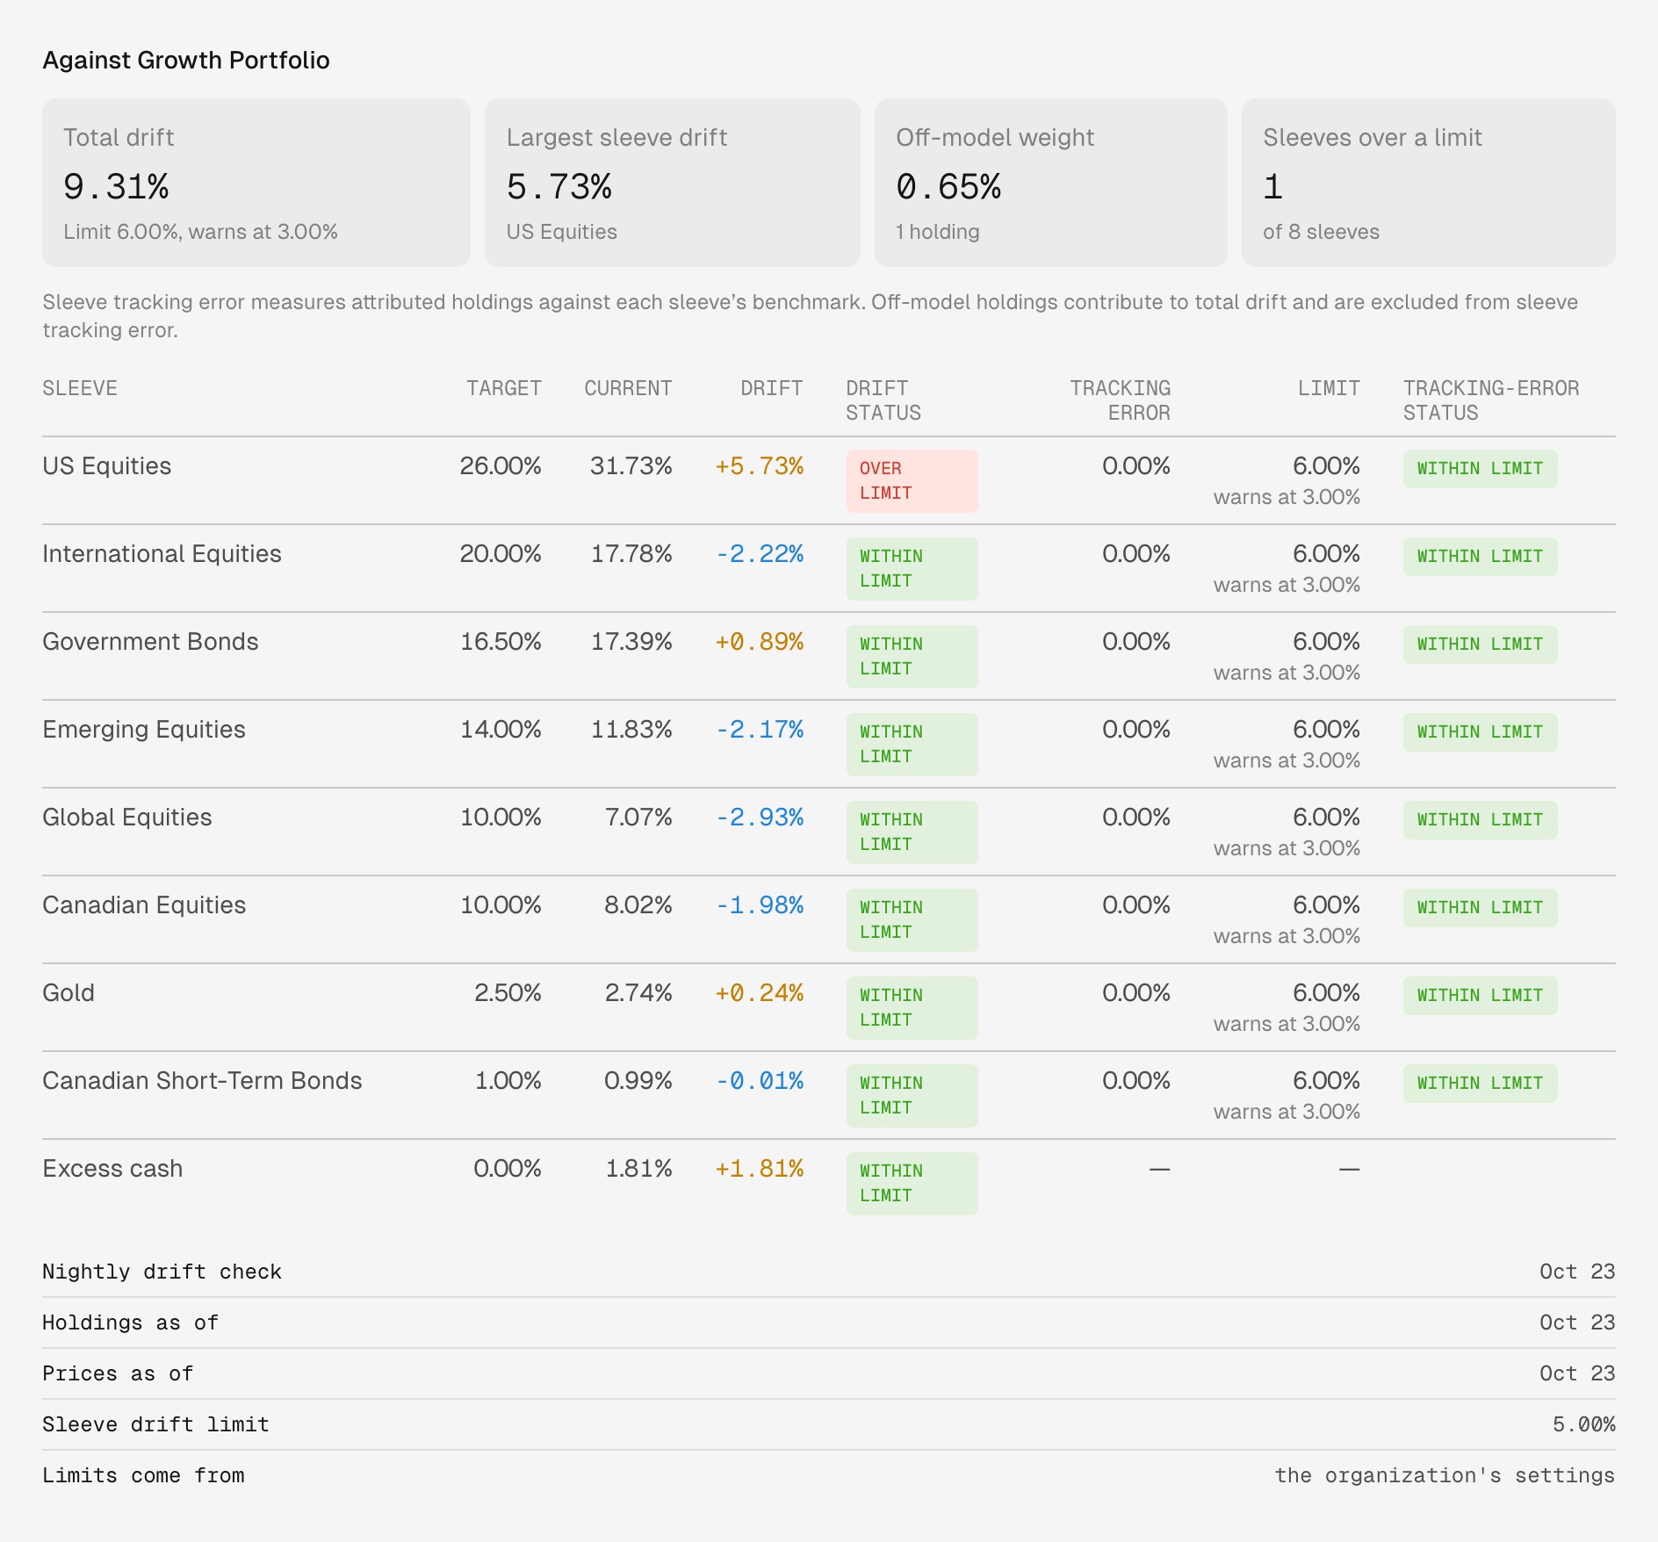The width and height of the screenshot is (1658, 1542).
Task: Click the +0.89% drift value
Action: click(760, 641)
